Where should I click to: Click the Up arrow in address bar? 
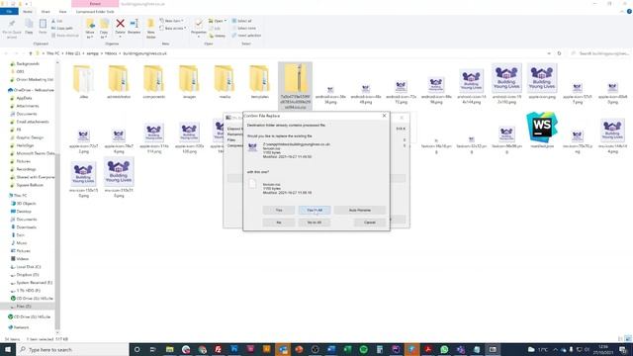point(31,53)
